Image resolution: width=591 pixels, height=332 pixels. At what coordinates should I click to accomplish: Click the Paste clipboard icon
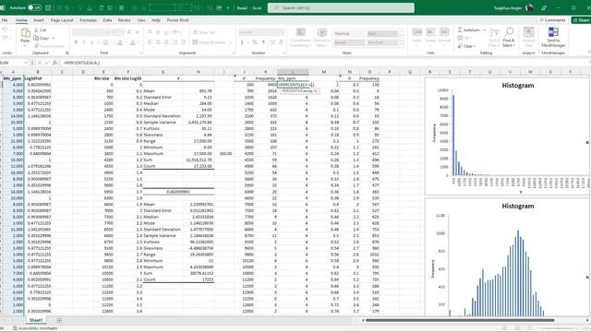coord(25,33)
